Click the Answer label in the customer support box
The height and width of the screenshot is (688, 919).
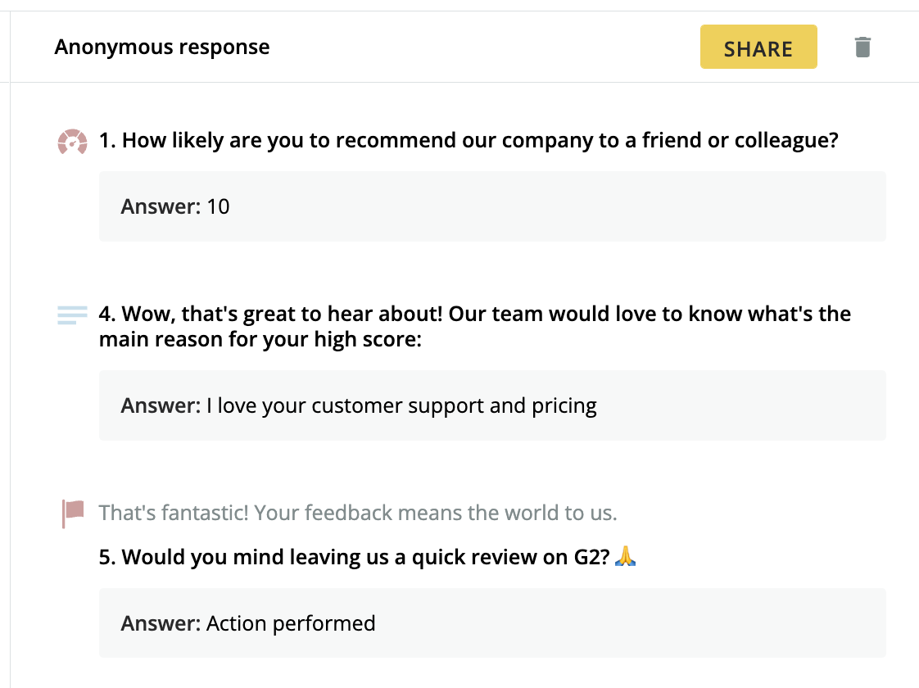pos(161,405)
